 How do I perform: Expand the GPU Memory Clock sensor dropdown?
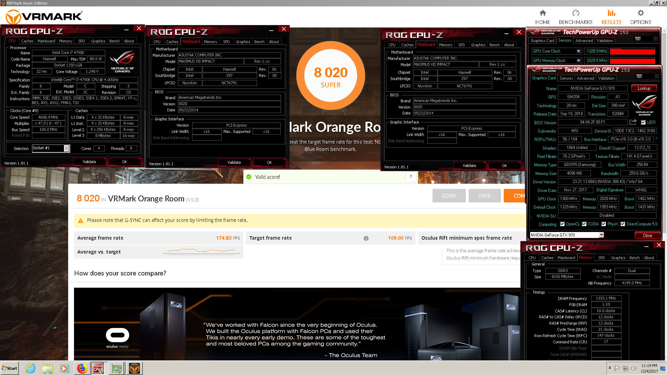click(x=578, y=61)
